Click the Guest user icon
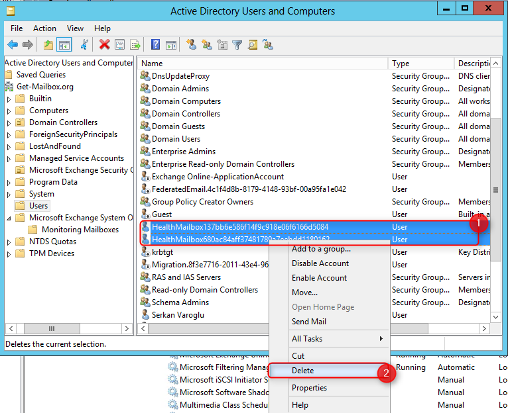This screenshot has width=508, height=413. pos(145,214)
